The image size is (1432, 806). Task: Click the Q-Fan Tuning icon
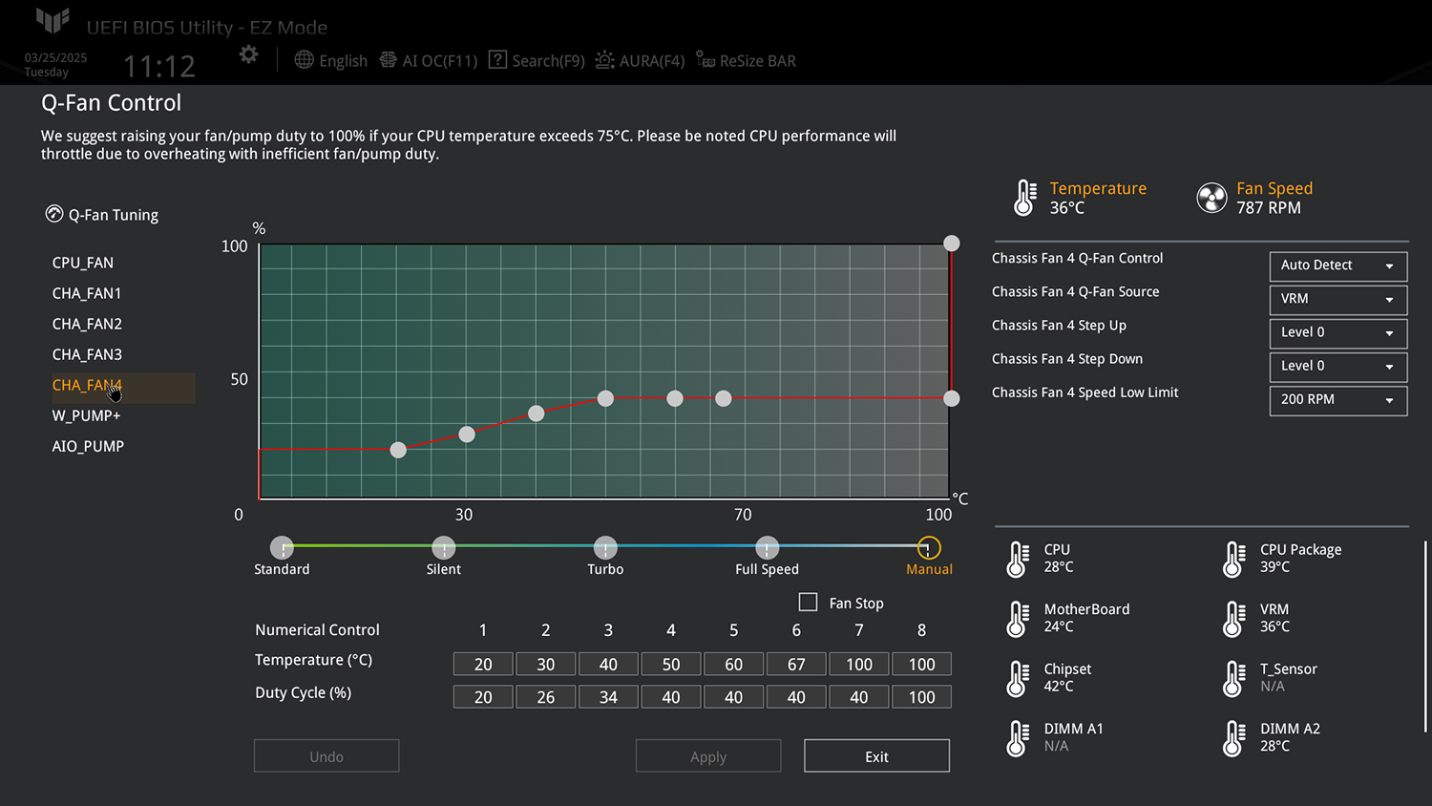tap(54, 214)
